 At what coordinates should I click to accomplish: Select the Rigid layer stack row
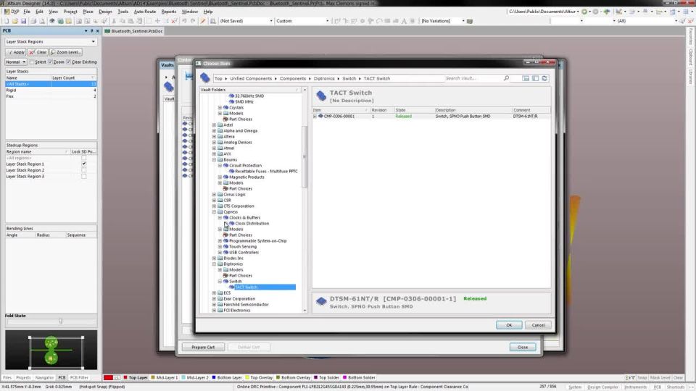[51, 90]
